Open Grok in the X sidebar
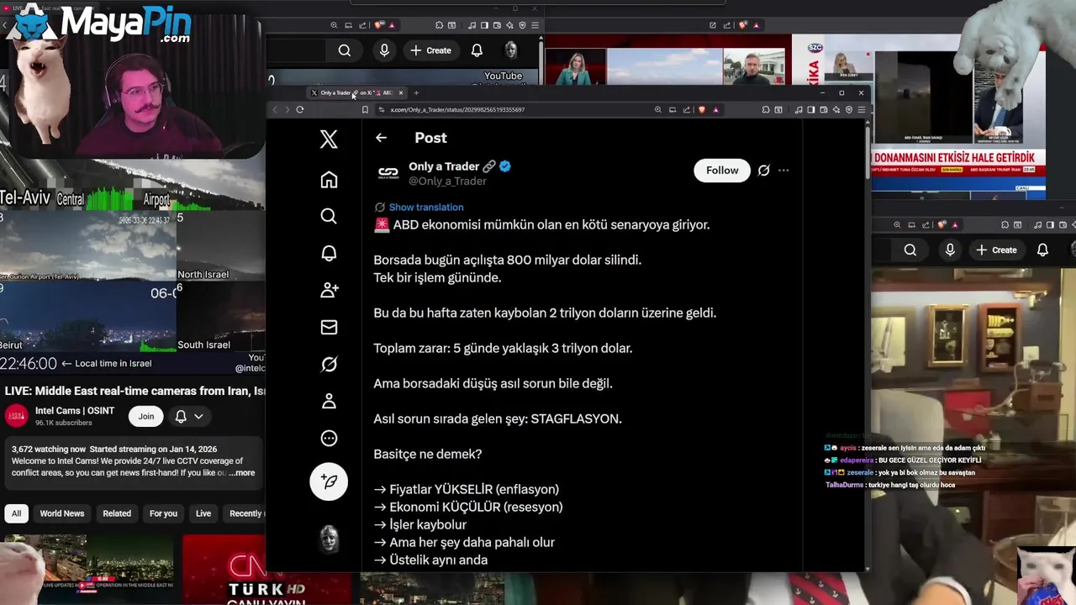Viewport: 1076px width, 605px height. [x=329, y=364]
